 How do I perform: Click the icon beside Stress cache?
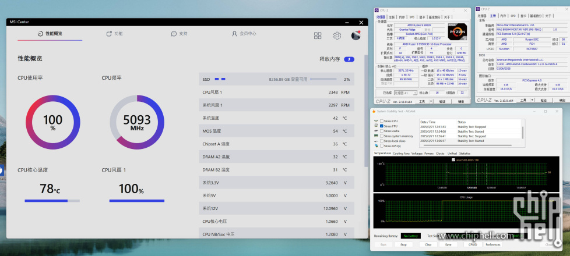(x=376, y=131)
